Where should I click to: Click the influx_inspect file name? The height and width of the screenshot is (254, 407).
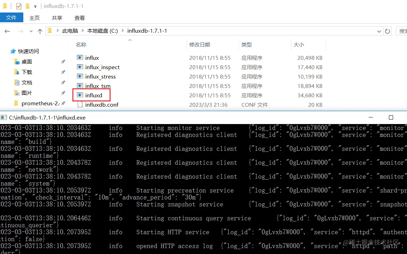[x=102, y=67]
